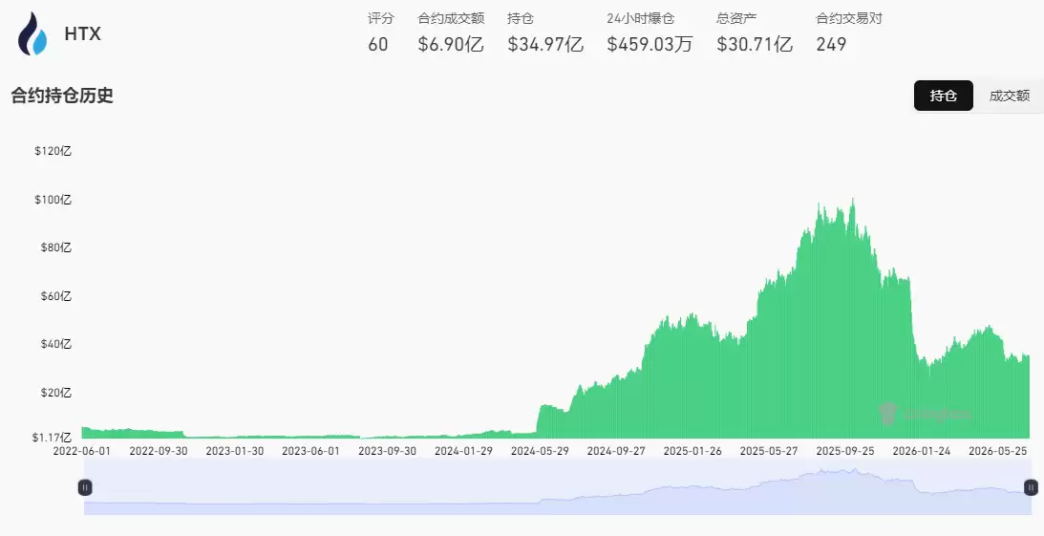
Task: Click the 合约交易对 count 249
Action: point(831,44)
